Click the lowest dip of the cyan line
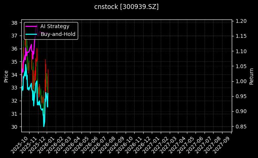Image resolution: width=258 pixels, height=158 pixels. [44, 126]
